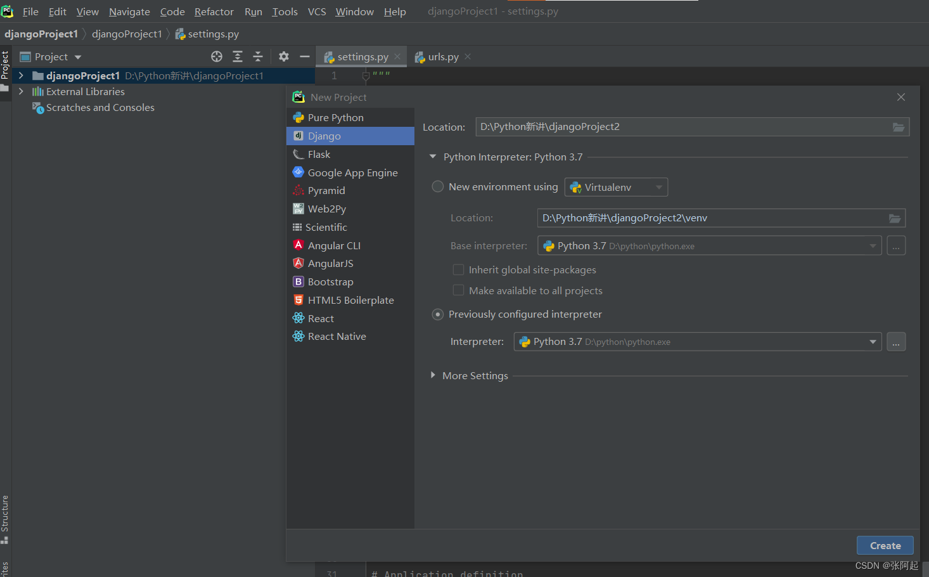Screen dimensions: 929x577
Task: Open the Virtualenv environment dropdown
Action: click(x=616, y=187)
